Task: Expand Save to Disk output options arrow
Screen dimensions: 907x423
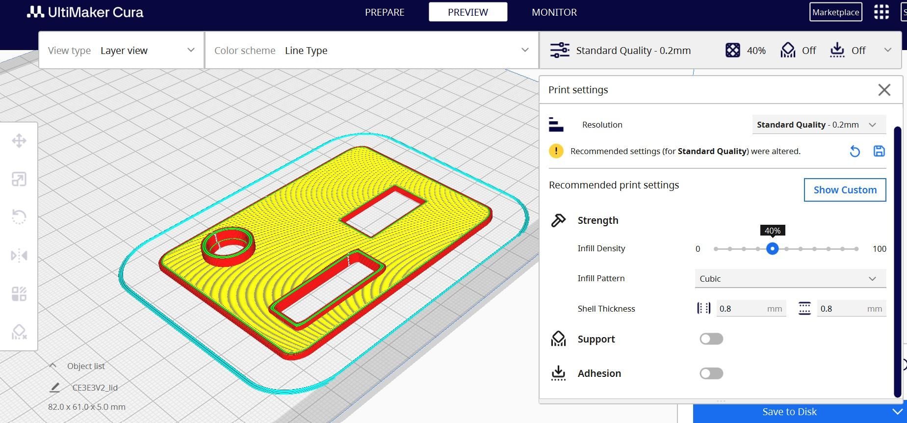Action: click(x=897, y=412)
